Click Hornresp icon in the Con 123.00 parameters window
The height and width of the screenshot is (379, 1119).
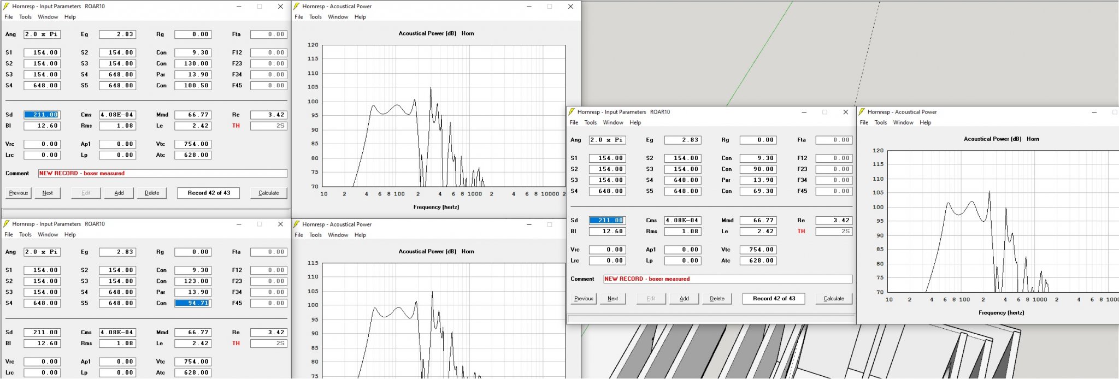(x=7, y=224)
